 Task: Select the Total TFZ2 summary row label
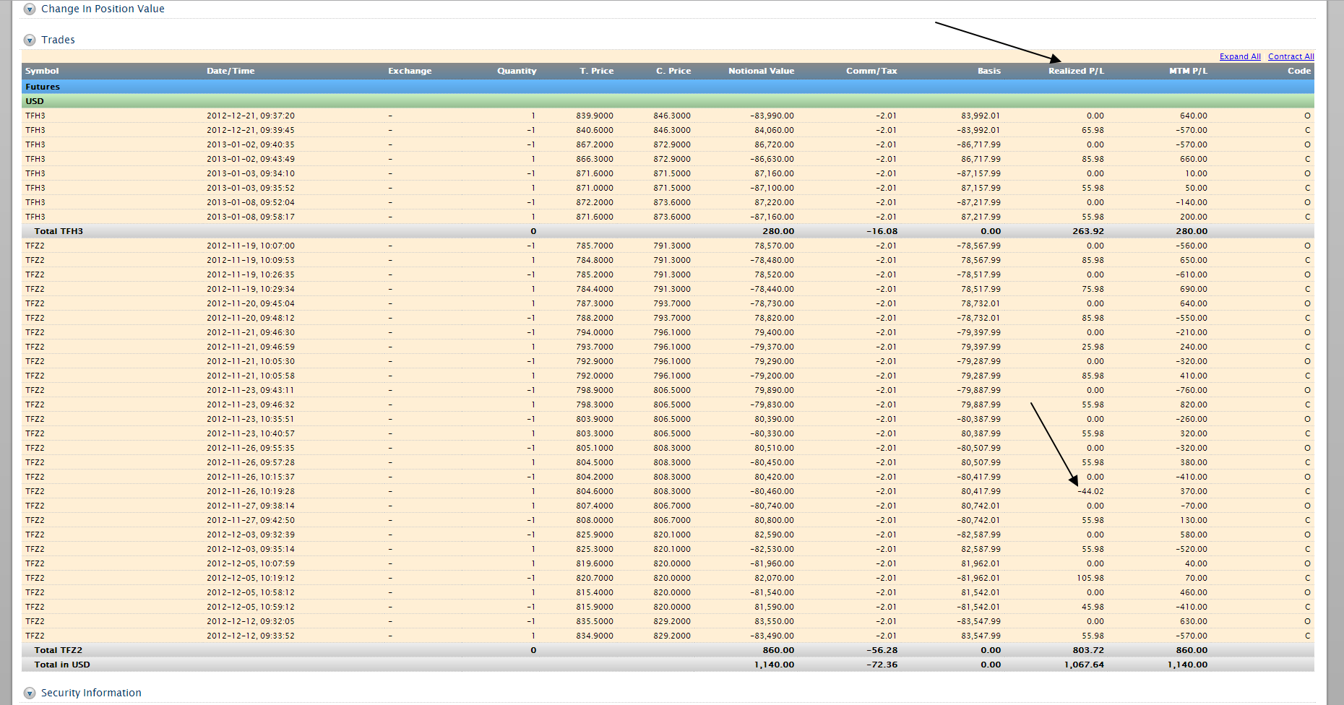(x=59, y=650)
